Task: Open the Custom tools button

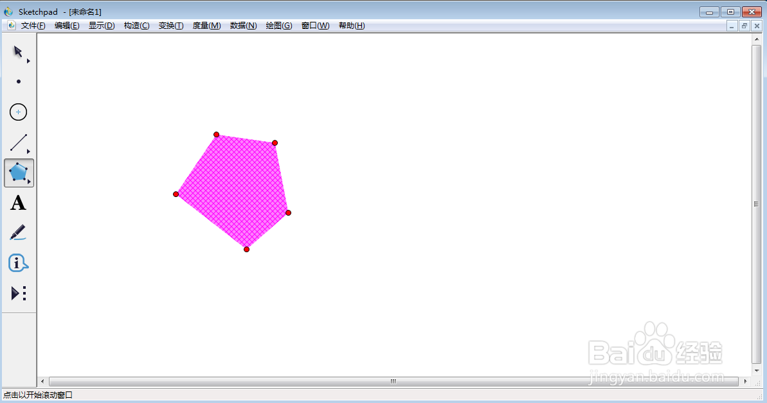Action: (x=19, y=293)
